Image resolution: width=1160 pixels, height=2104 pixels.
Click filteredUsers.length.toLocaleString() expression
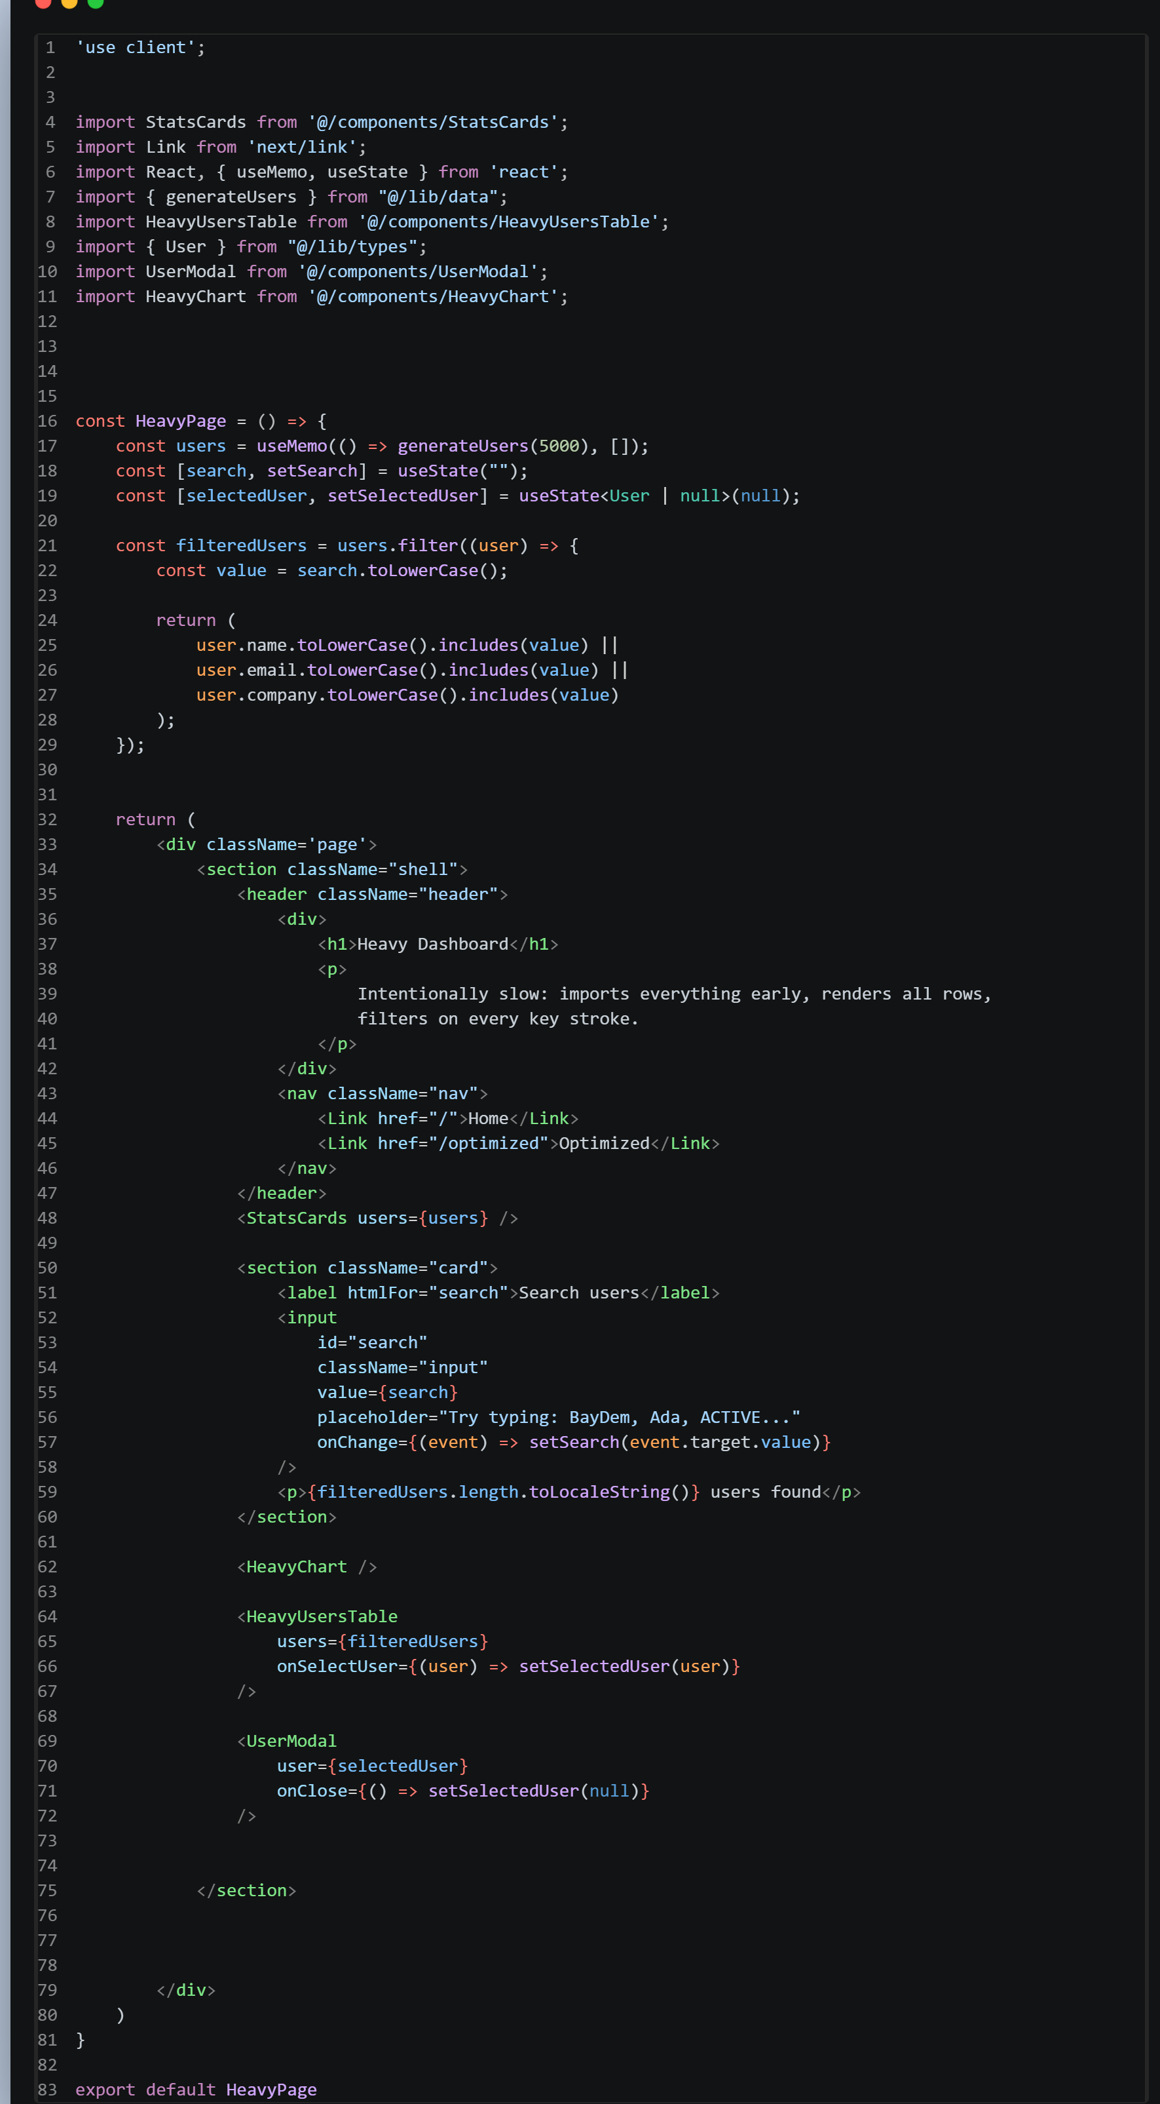pos(504,1493)
